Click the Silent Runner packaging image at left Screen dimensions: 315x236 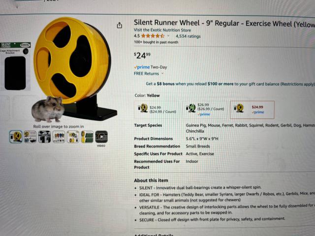15,66
